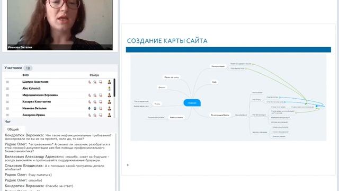Screen dimensions: 339x191
Task: Click microphone icon for Захарова Ирина
Action: (90, 115)
